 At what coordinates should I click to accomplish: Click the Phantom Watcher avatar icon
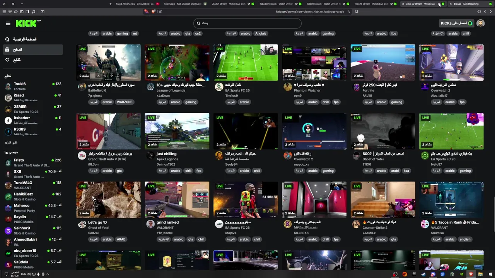coord(288,87)
